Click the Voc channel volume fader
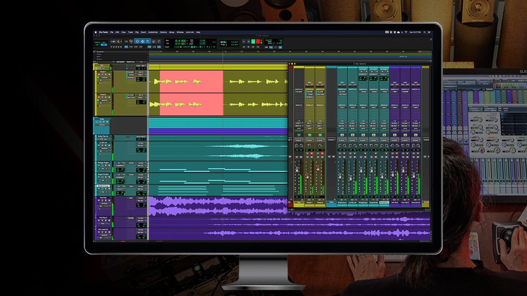The height and width of the screenshot is (296, 527). point(297,169)
